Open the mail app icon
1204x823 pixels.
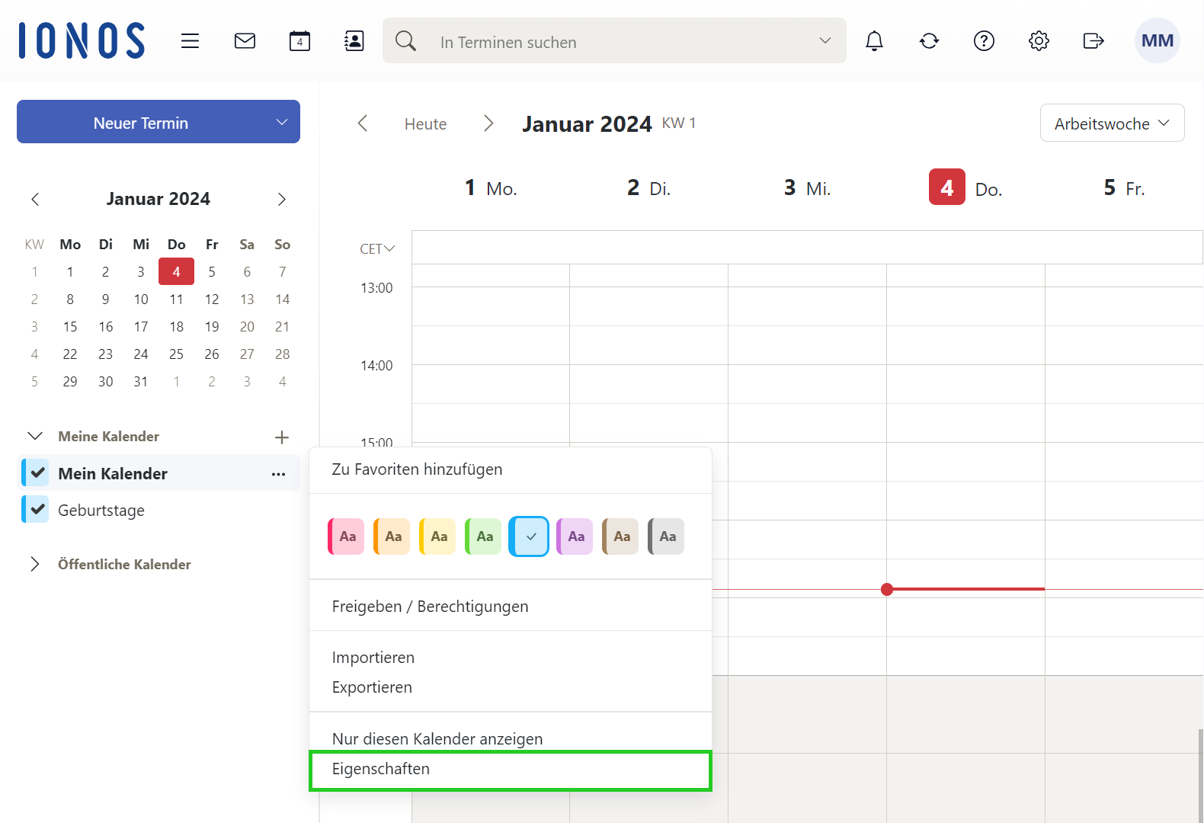[245, 41]
